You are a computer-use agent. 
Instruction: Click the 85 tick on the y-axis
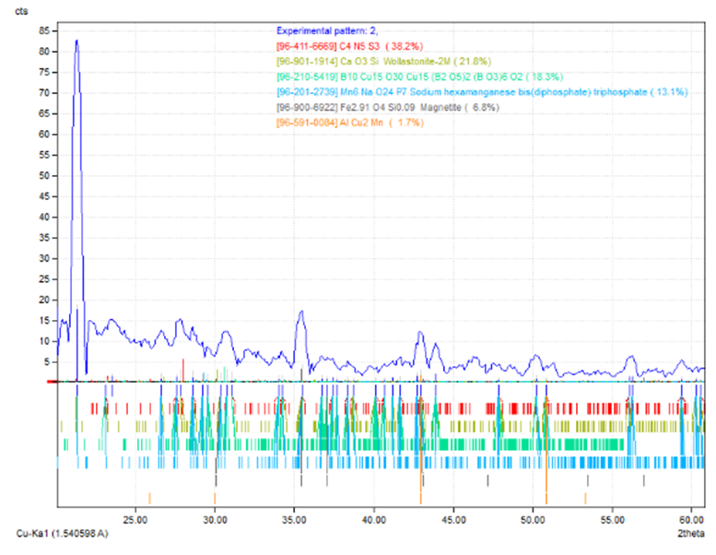click(44, 30)
